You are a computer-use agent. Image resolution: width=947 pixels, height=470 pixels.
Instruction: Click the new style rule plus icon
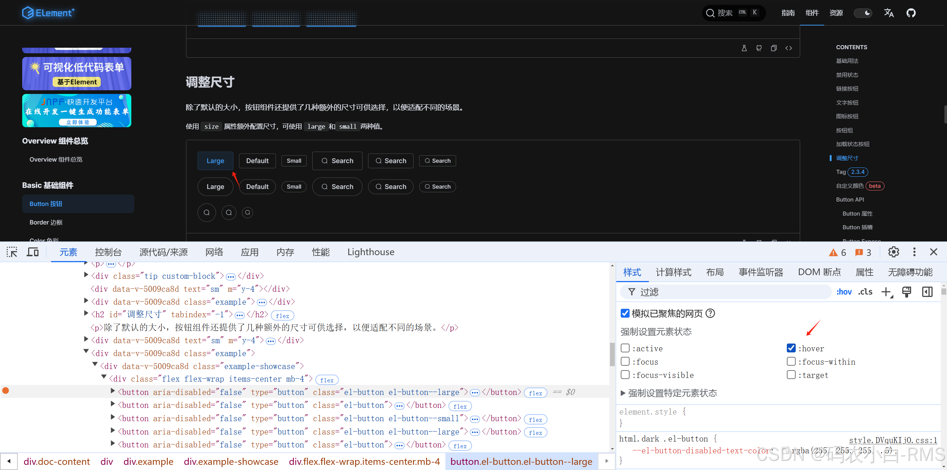coord(886,292)
